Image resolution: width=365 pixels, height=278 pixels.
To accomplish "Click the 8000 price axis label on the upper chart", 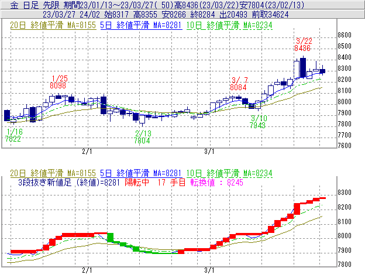I will tap(345, 102).
